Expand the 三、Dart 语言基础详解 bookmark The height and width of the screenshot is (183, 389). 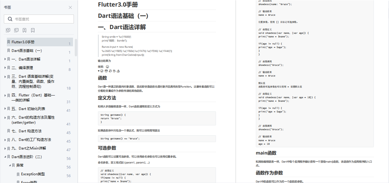(5, 77)
